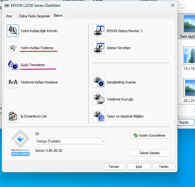Switch to Daha Fazla Seçenek tab
Viewport: 195px width, 187px height.
(34, 16)
